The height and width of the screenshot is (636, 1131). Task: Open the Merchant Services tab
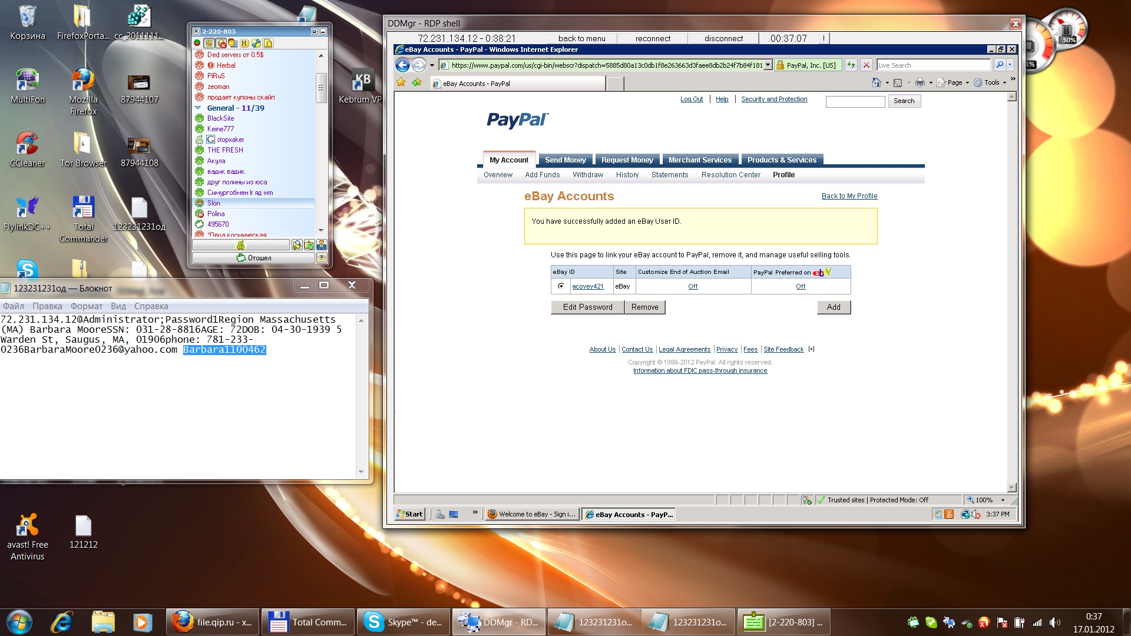(x=700, y=160)
